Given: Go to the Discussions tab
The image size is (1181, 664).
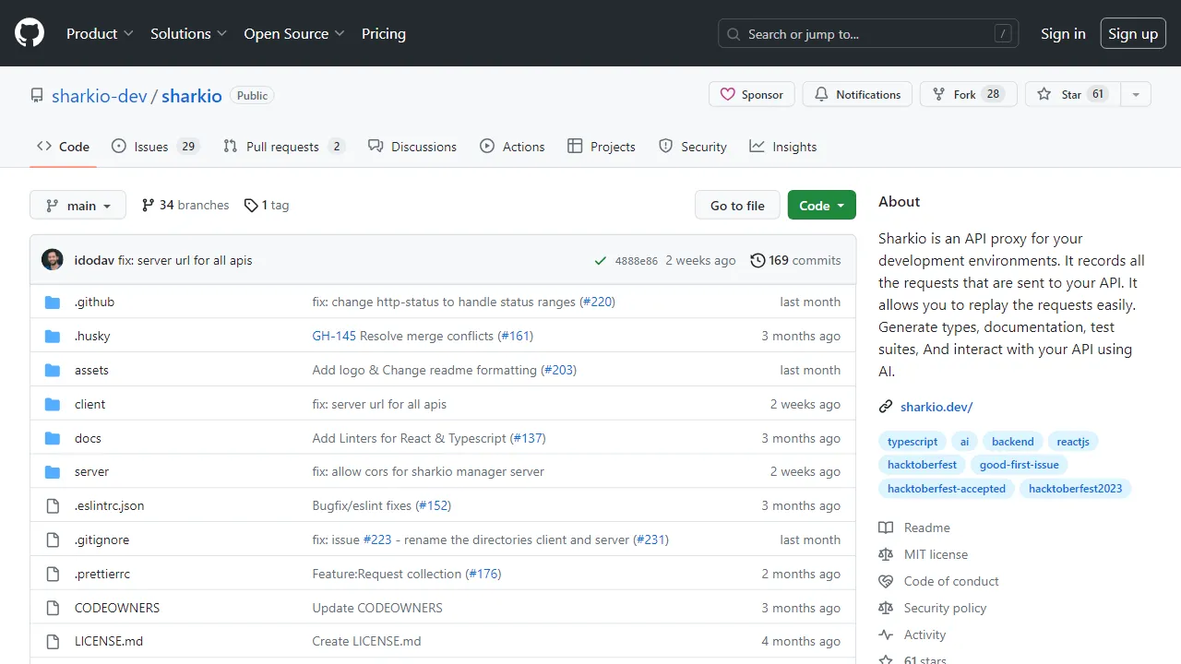Looking at the screenshot, I should [412, 147].
